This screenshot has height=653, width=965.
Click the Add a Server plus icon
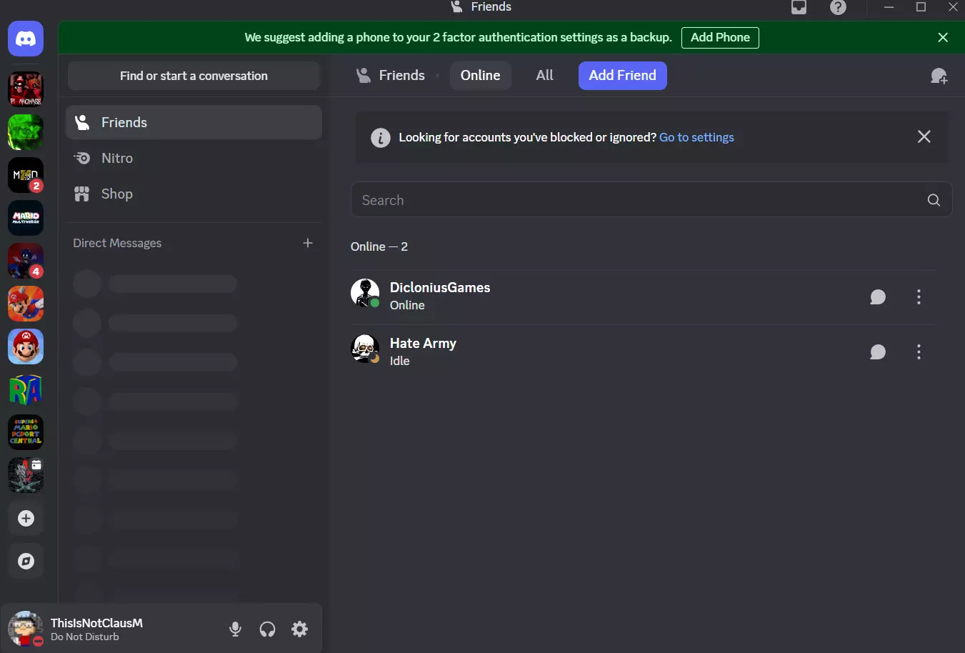(x=26, y=518)
